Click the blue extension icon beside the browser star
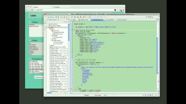Viewport: 186px width, 104px height. pos(121,10)
